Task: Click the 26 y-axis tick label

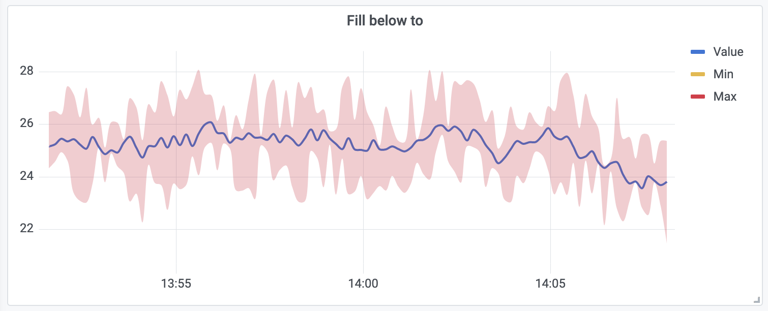Action: [x=26, y=123]
